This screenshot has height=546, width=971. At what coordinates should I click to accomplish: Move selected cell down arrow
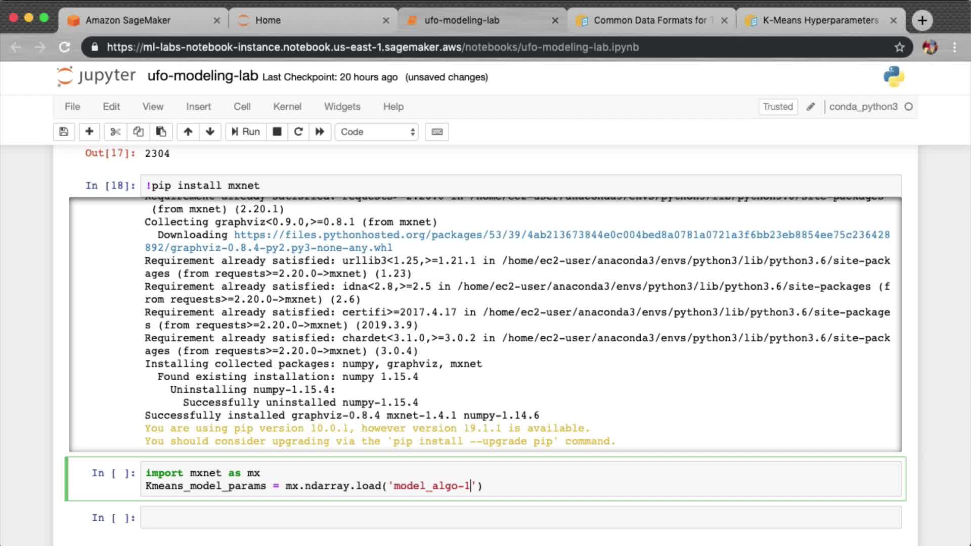[210, 132]
